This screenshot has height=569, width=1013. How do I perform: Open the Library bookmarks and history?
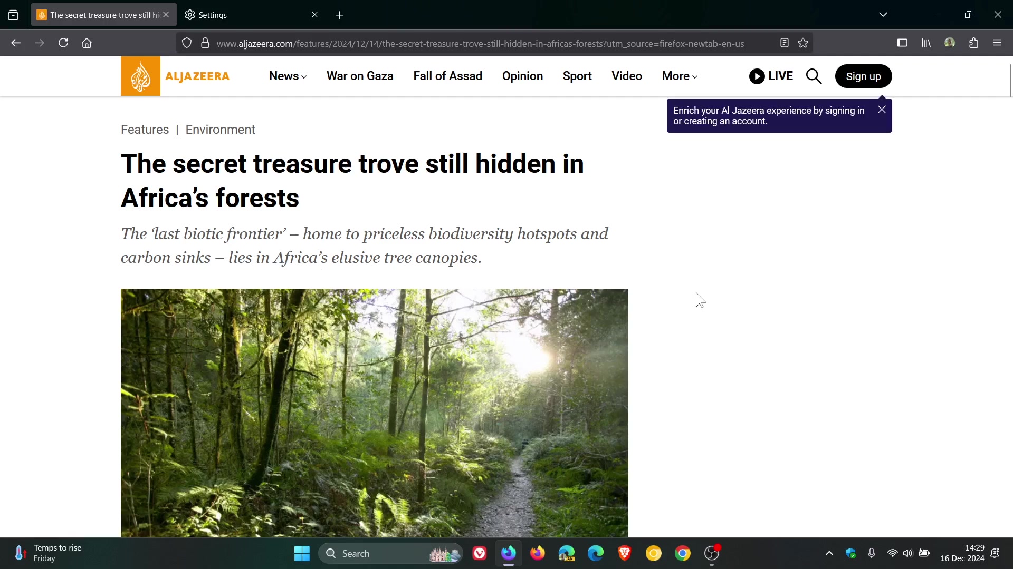[926, 43]
